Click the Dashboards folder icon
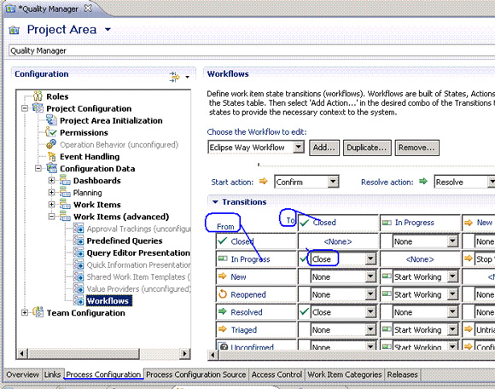This screenshot has height=389, width=495. pos(65,181)
